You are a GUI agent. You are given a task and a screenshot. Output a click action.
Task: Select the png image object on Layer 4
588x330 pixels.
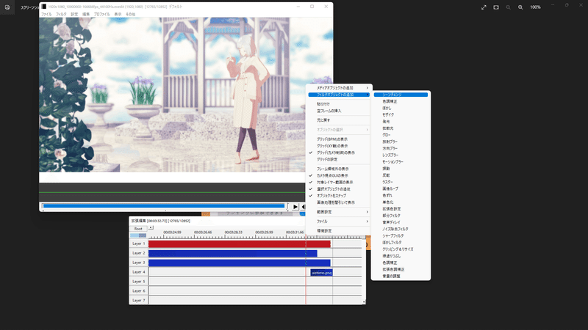[321, 273]
